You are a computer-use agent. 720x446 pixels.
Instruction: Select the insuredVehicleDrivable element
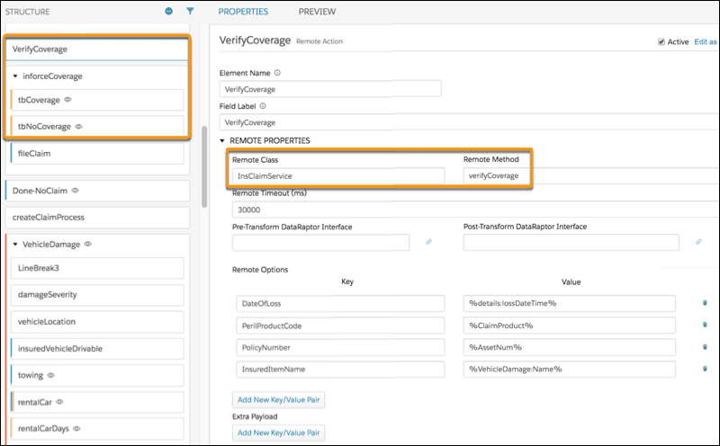click(97, 349)
